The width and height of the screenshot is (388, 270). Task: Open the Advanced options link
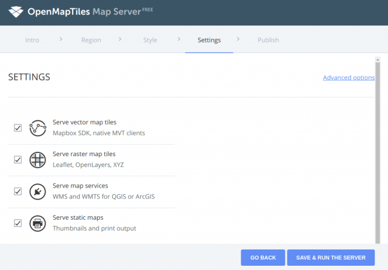coord(348,77)
